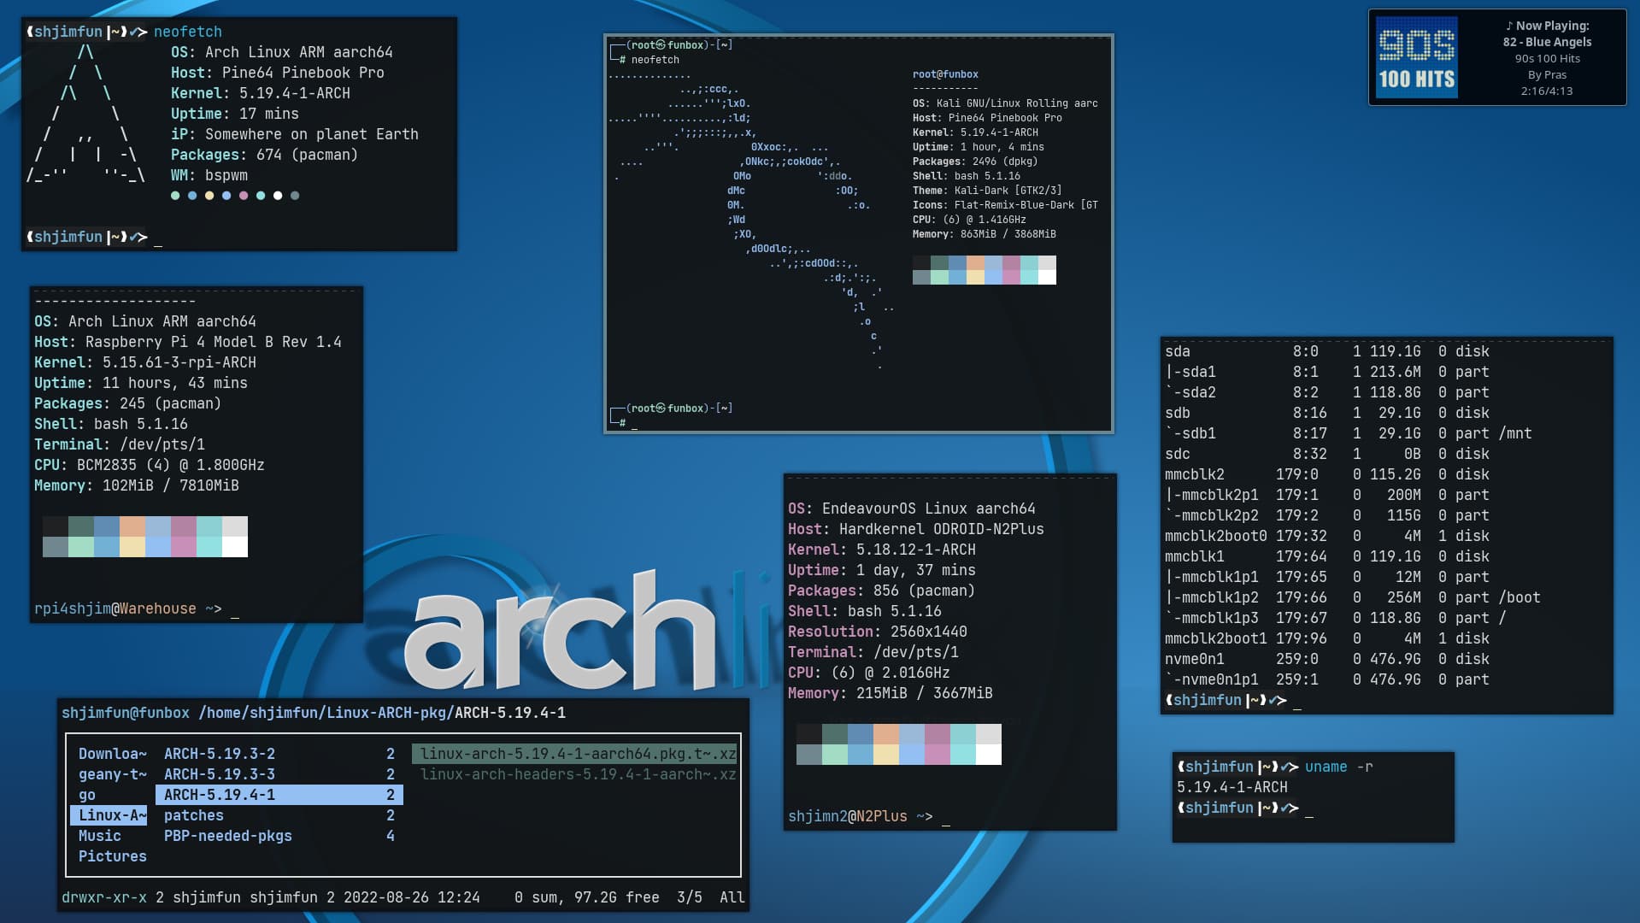The image size is (1640, 923).
Task: Click the rpi4shjim@Warehouse prompt
Action: (x=127, y=608)
